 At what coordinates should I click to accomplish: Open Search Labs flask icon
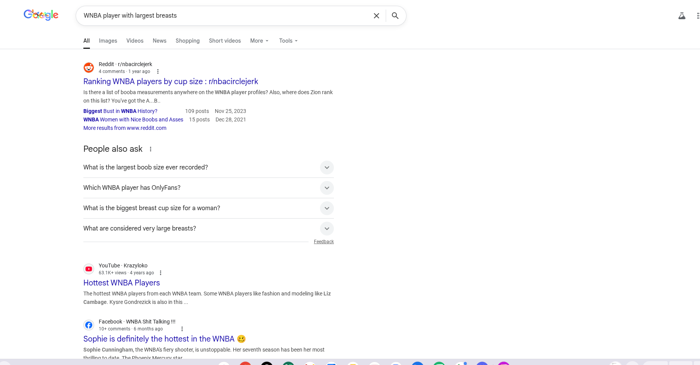click(x=682, y=16)
